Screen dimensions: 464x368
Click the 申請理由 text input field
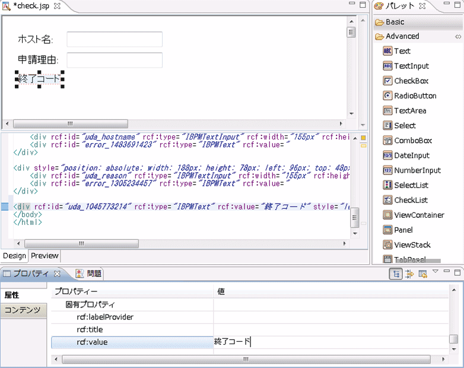(x=115, y=60)
